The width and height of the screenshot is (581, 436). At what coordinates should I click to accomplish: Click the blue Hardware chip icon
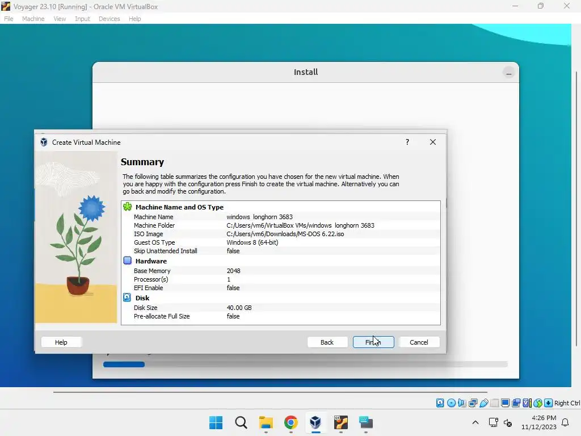pyautogui.click(x=128, y=261)
